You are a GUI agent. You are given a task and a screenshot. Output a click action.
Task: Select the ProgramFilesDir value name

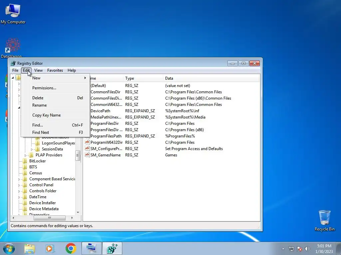104,124
